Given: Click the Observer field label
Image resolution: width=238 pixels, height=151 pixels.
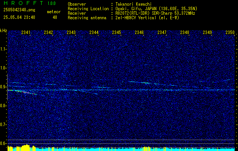Looking at the screenshot, I should 77,4.
